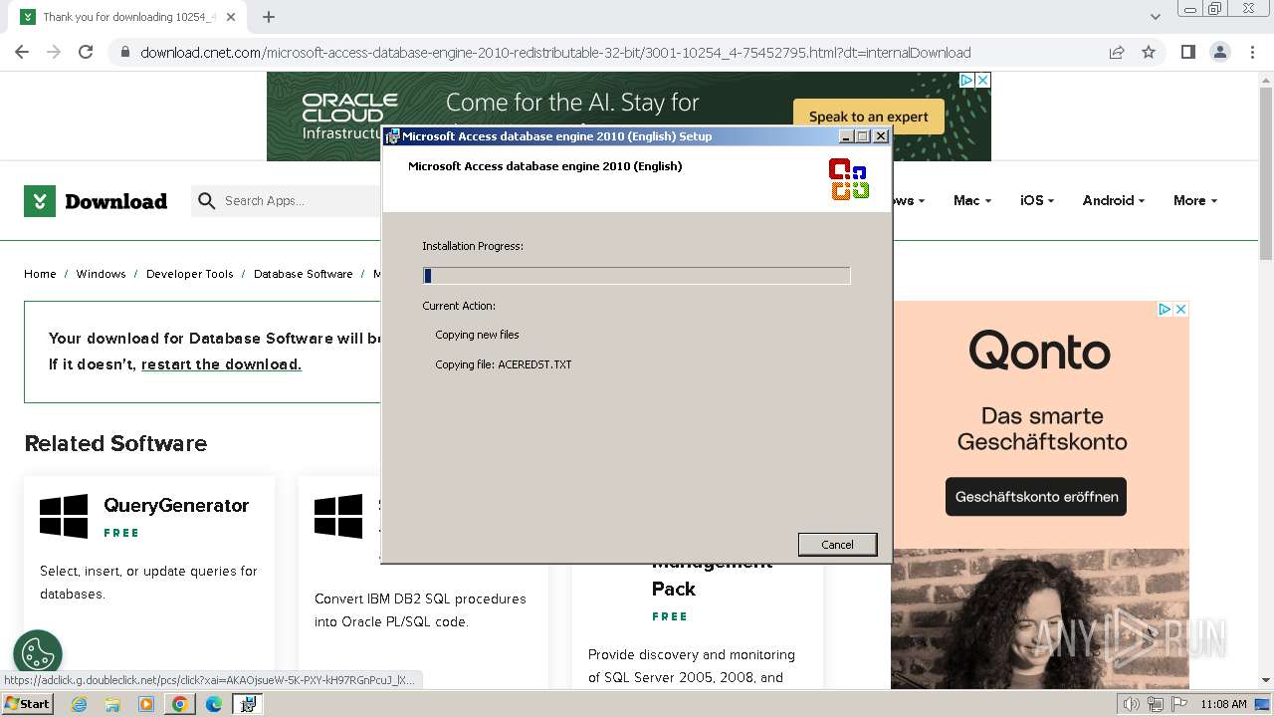This screenshot has height=717, width=1274.
Task: Open the cookie preferences icon
Action: tap(38, 654)
